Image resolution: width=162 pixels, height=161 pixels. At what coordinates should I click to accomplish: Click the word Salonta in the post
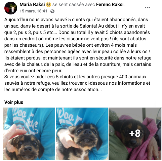[88, 26]
